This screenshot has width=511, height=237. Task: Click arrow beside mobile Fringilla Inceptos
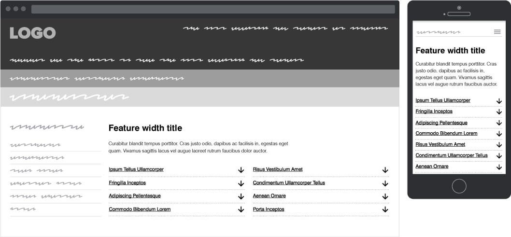[499, 112]
